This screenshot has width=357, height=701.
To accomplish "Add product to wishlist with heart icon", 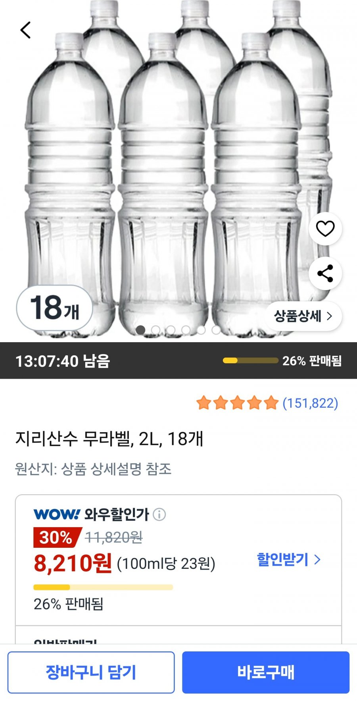I will 325,229.
